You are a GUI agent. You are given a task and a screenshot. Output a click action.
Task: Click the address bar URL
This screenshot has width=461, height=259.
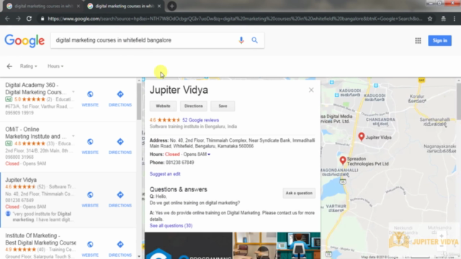(x=235, y=19)
